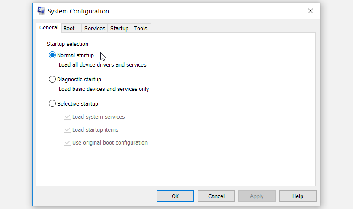353x209 pixels.
Task: Click the 'Load basic devices and services only' text
Action: pyautogui.click(x=104, y=89)
